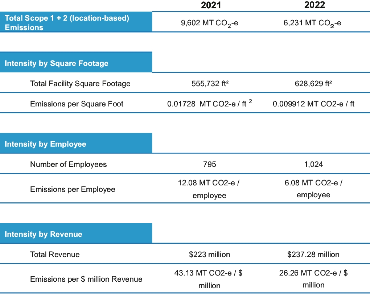
Task: Click the Number of Employees label
Action: click(69, 164)
